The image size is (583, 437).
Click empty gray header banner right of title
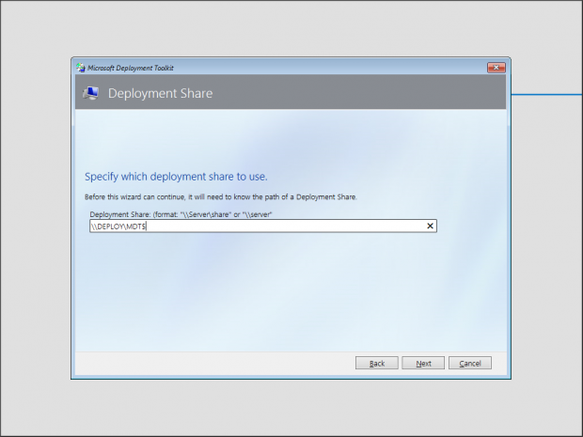click(376, 94)
